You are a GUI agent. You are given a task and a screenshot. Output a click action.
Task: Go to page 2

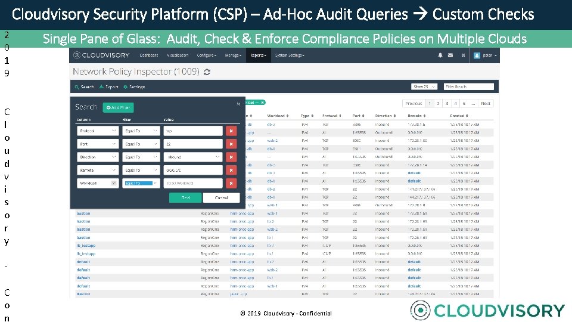438,103
